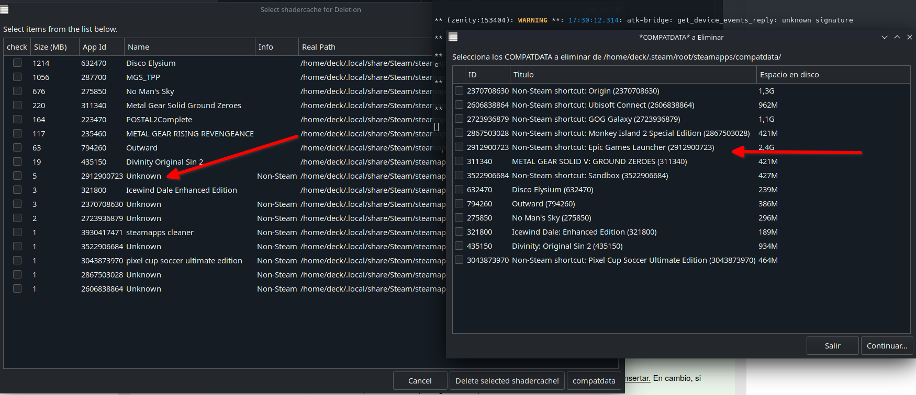916x395 pixels.
Task: Click the size value 1056
Action: [x=41, y=77]
